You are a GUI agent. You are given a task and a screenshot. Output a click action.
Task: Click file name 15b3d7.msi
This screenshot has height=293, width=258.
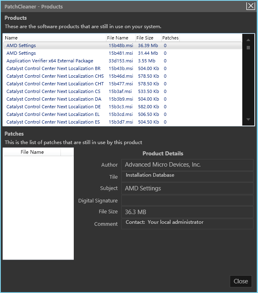pyautogui.click(x=121, y=122)
